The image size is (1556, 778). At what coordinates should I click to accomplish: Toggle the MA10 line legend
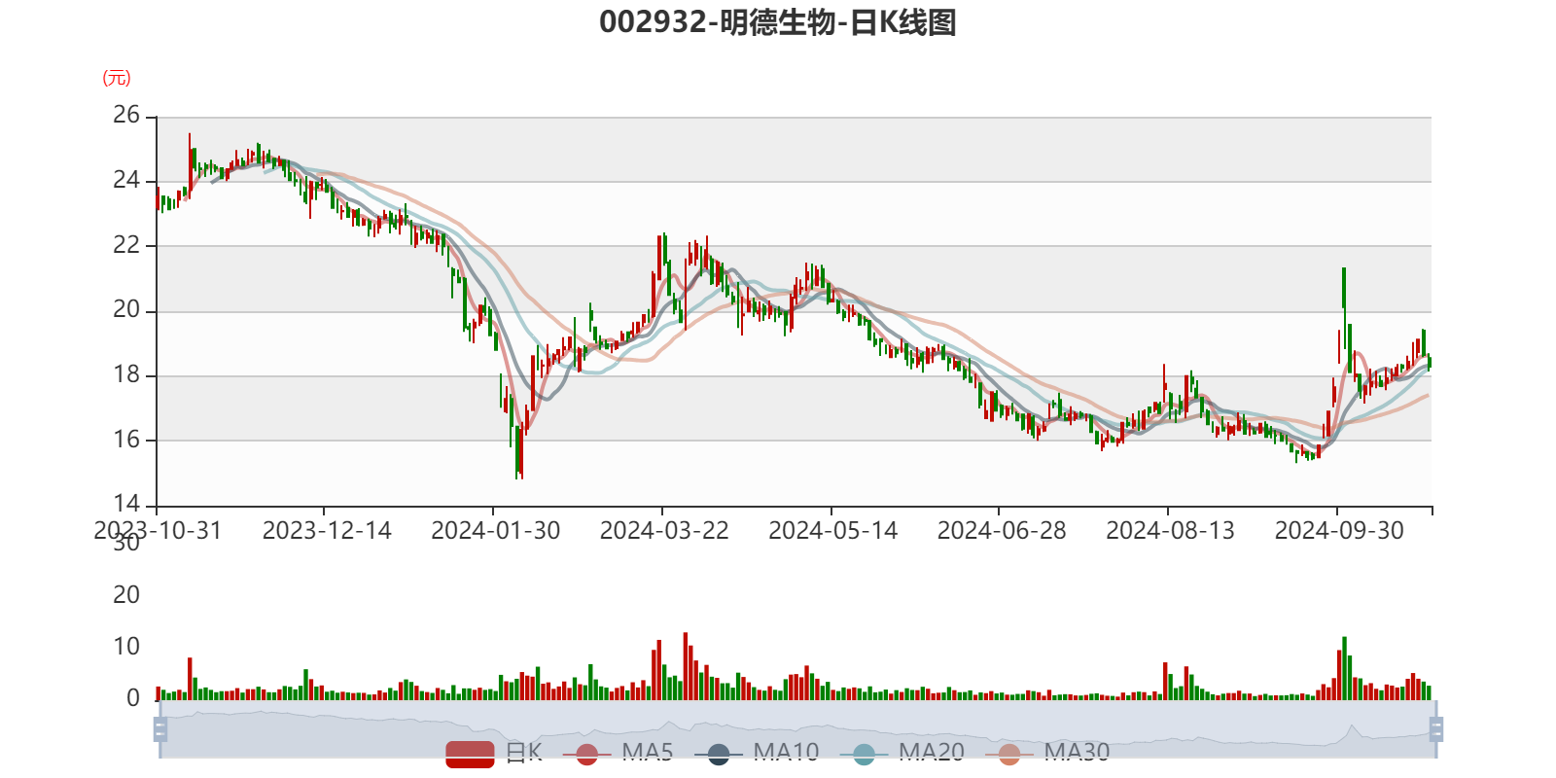757,754
